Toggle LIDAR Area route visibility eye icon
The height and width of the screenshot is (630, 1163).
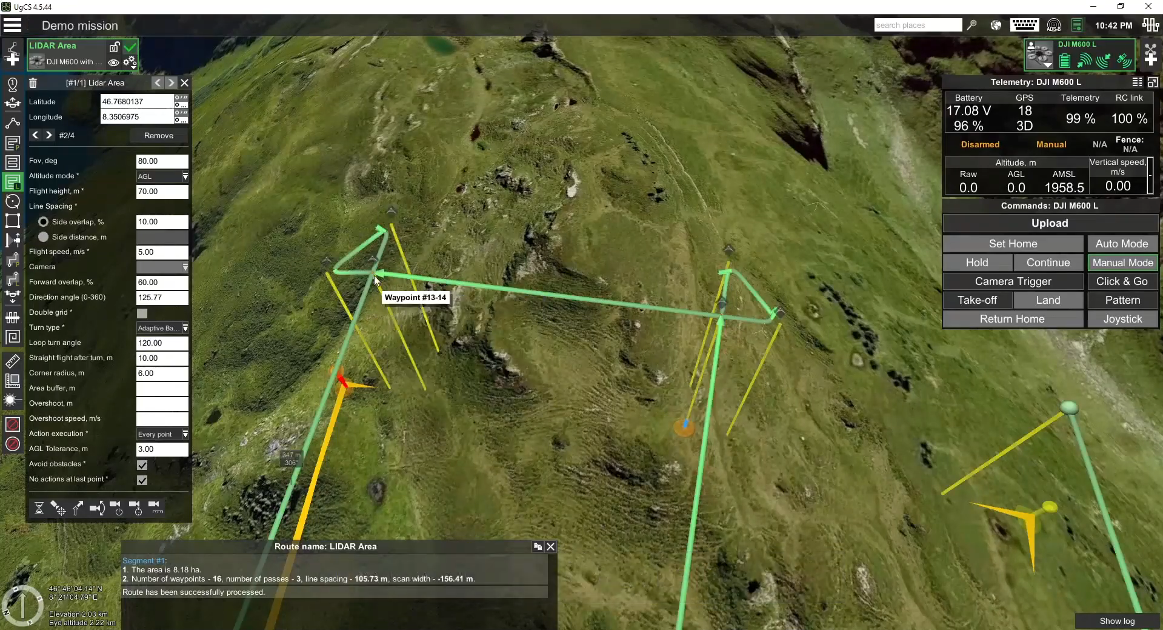coord(113,62)
